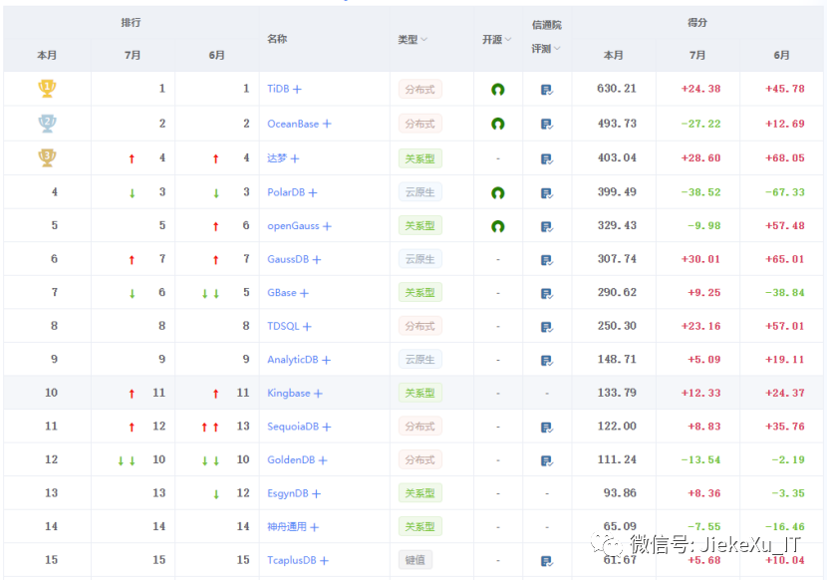Image resolution: width=827 pixels, height=581 pixels.
Task: Click the GoldenDB July change -13.54
Action: coord(700,459)
